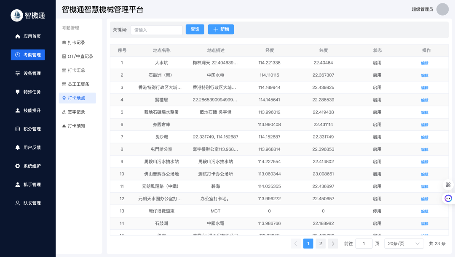Open 打卡记录 submenu item
455x257 pixels.
point(77,42)
